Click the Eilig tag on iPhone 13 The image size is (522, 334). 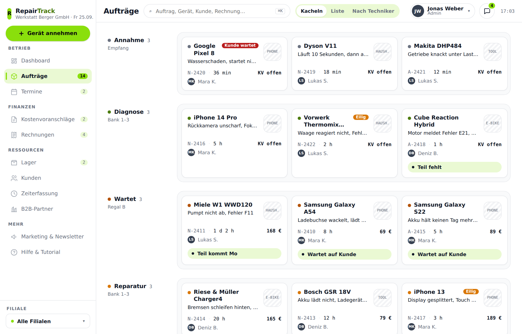click(x=471, y=292)
